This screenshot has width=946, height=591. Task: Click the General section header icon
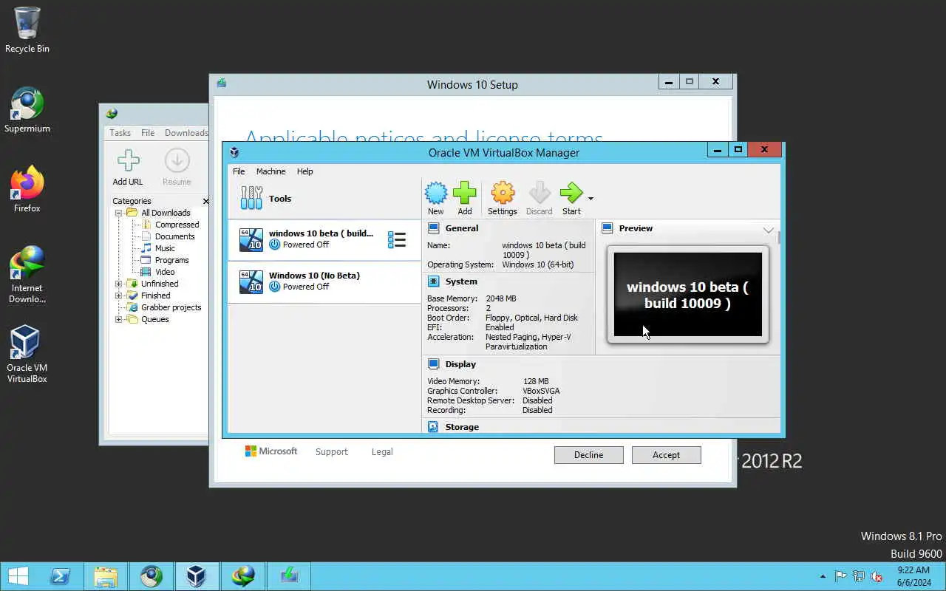pyautogui.click(x=434, y=228)
